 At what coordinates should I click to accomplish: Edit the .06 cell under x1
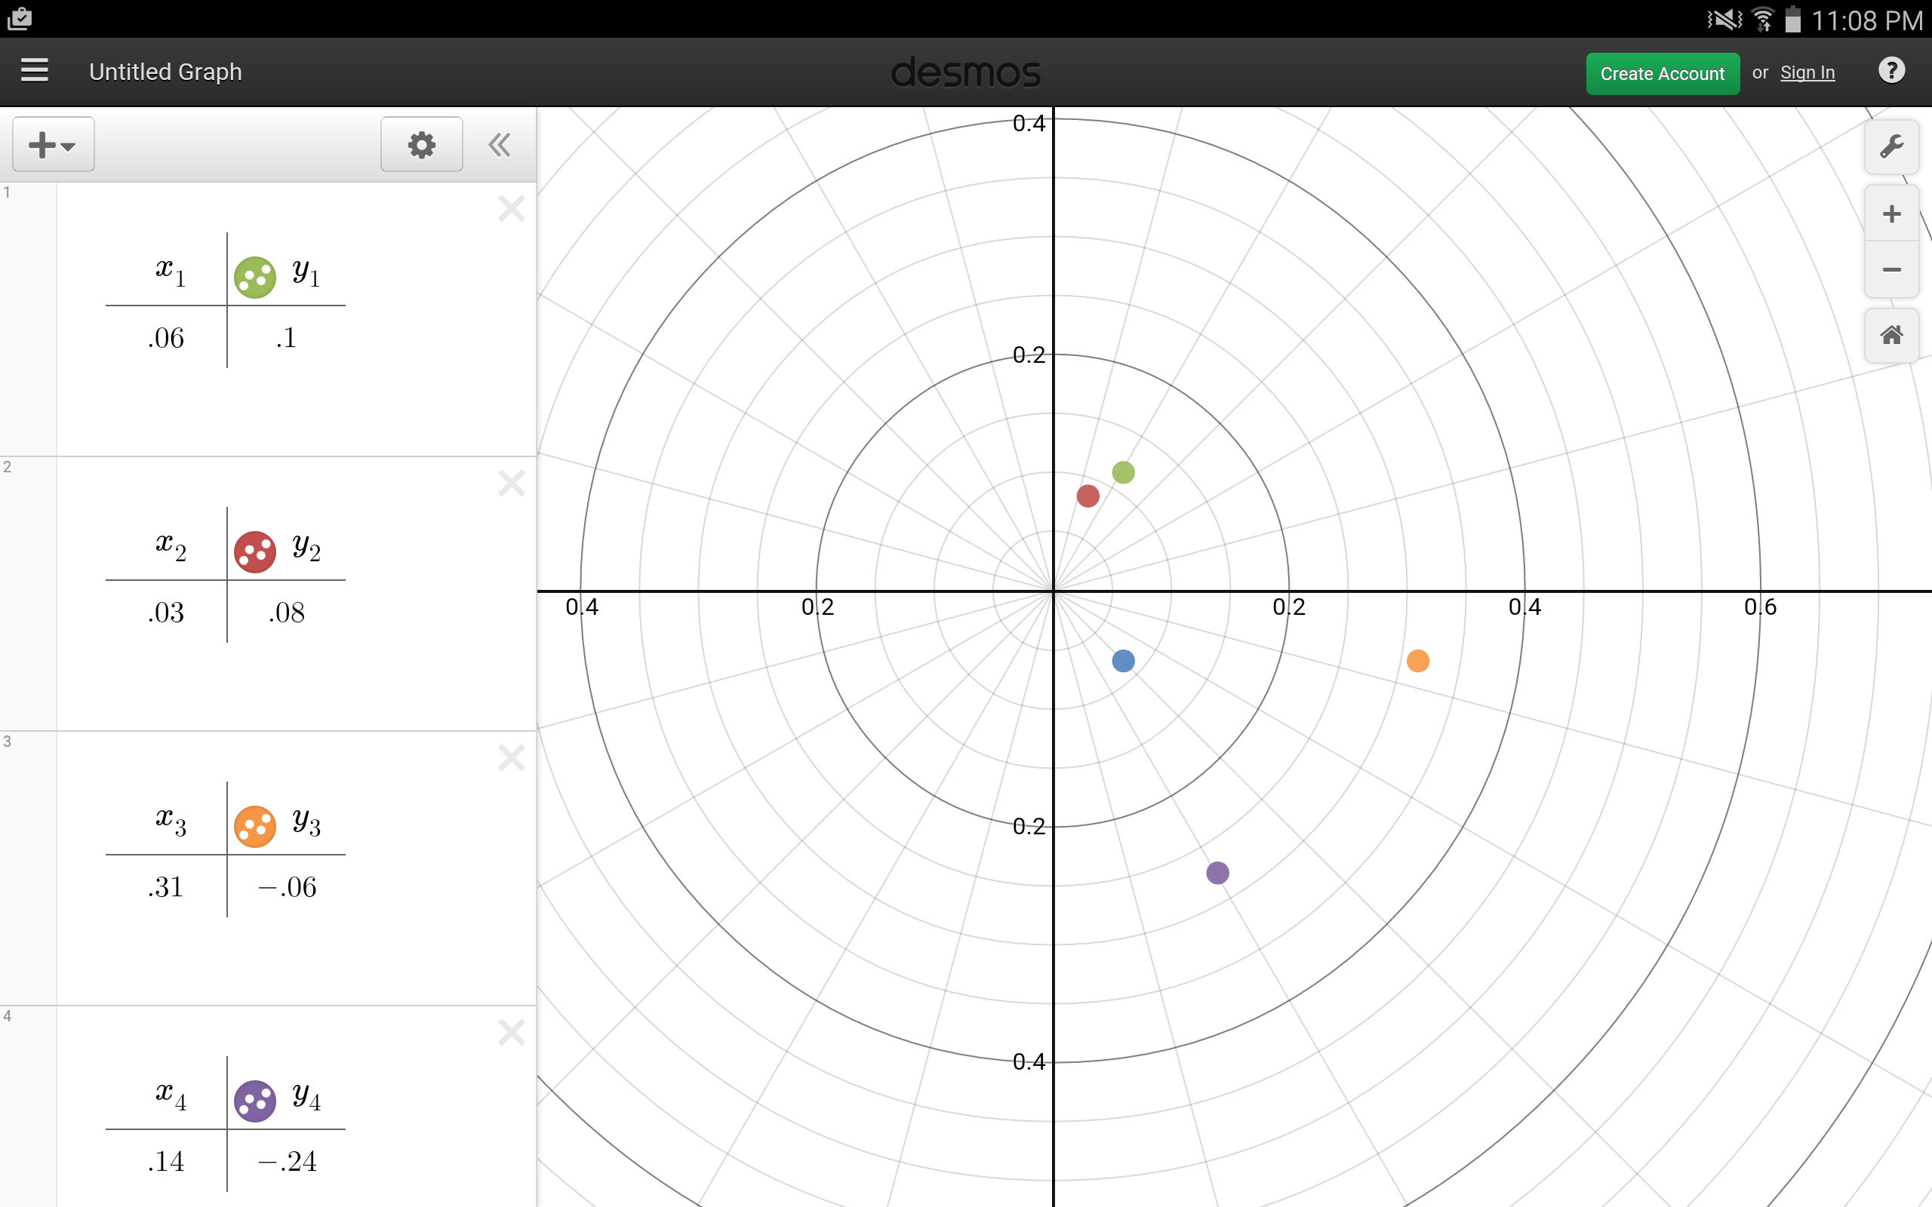pyautogui.click(x=166, y=339)
